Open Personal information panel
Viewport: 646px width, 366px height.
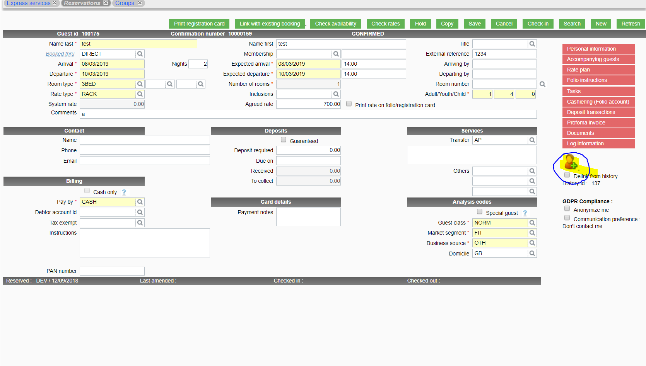[598, 49]
